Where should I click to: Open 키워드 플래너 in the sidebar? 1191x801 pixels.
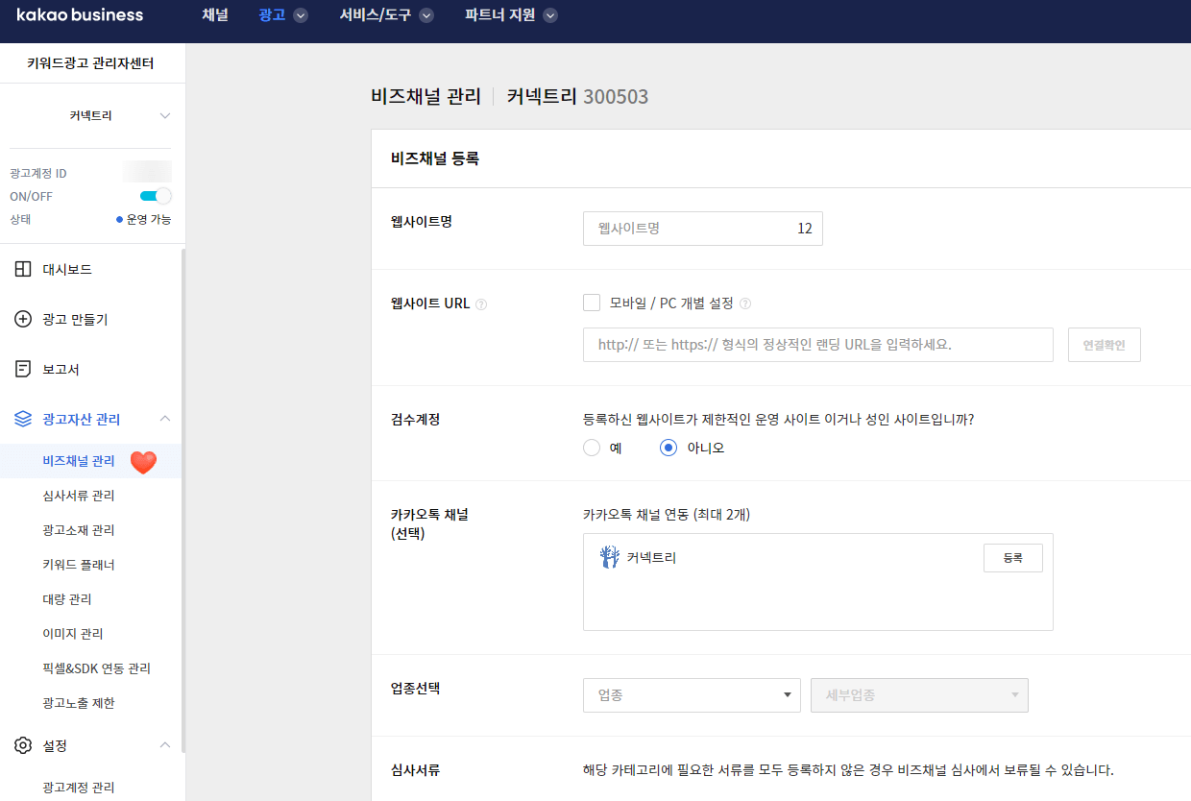79,565
